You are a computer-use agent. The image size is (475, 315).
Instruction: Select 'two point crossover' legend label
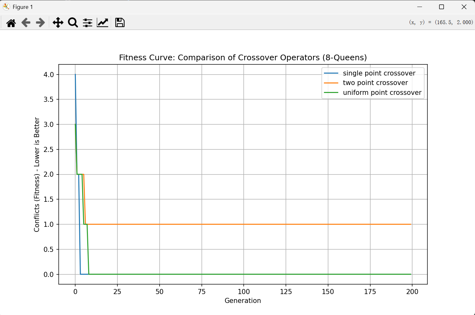pos(375,83)
